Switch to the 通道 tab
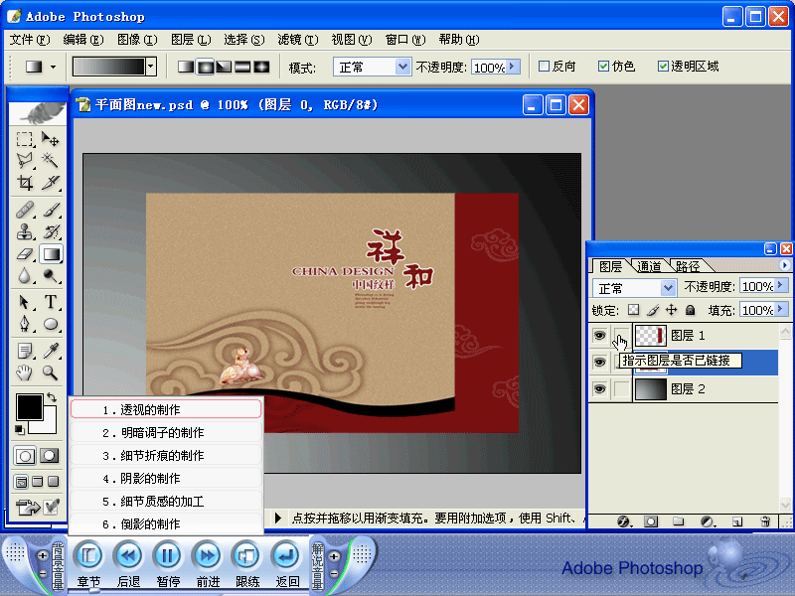This screenshot has width=795, height=596. tap(650, 266)
